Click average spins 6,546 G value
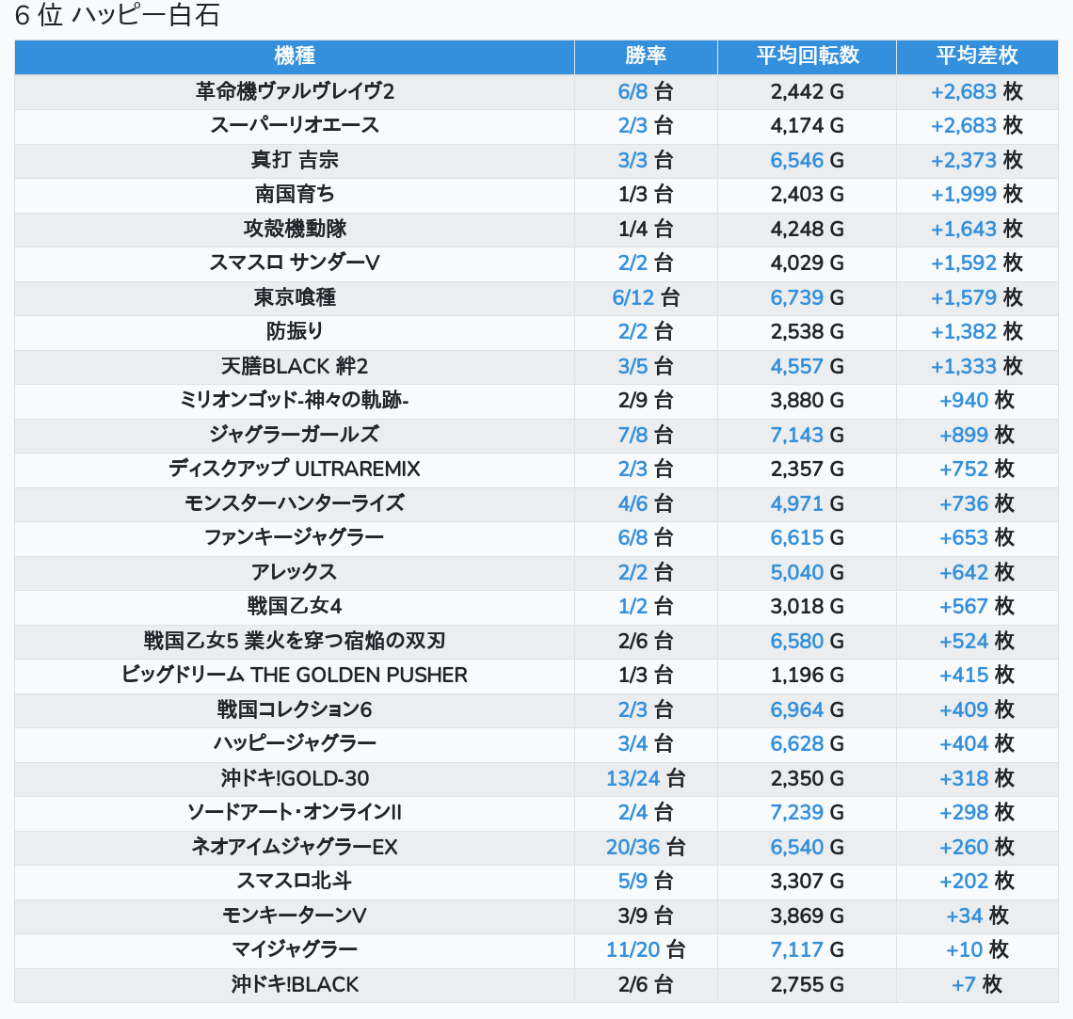This screenshot has width=1073, height=1019. (x=807, y=160)
